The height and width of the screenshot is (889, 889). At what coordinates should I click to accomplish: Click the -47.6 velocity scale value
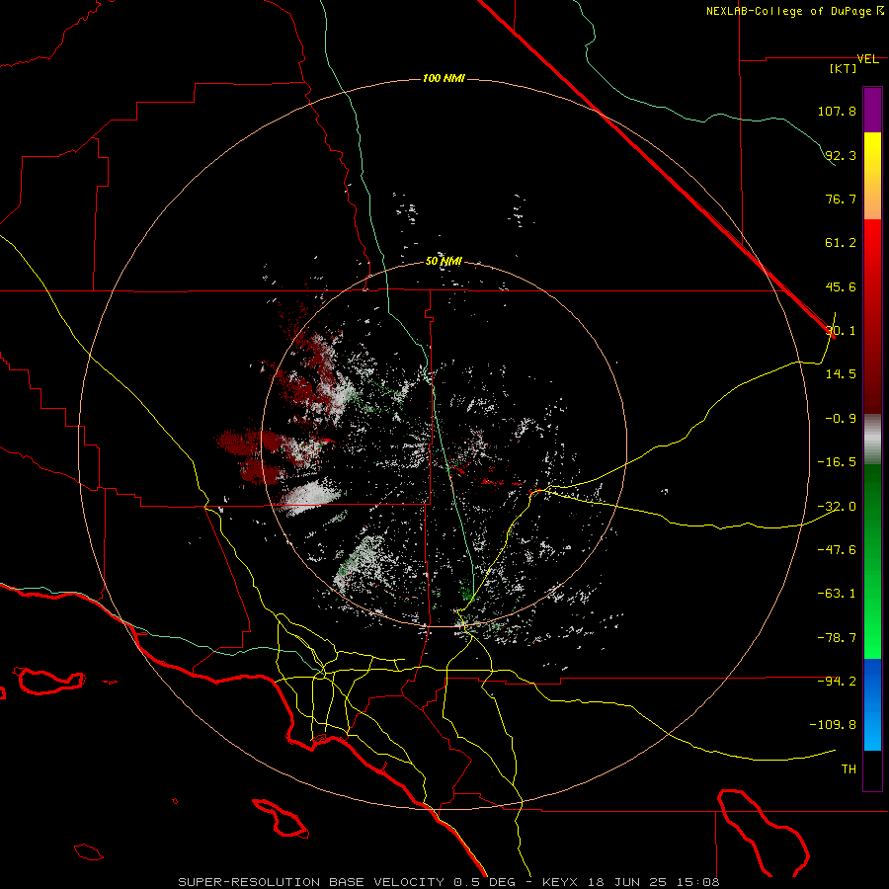tap(837, 550)
